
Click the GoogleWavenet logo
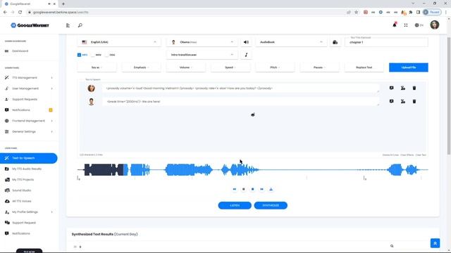click(x=30, y=25)
